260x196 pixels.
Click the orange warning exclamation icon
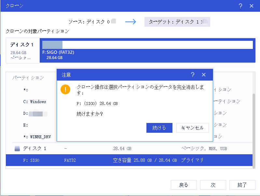65,89
